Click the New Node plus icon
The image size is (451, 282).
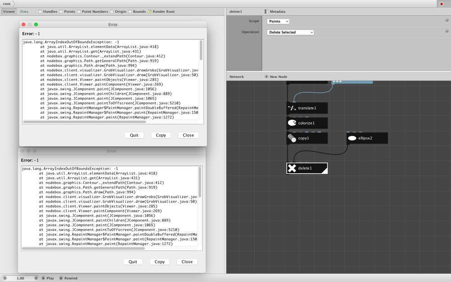click(x=267, y=77)
